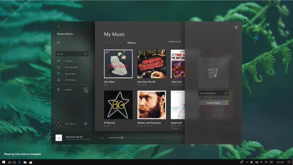Click 'One Size Fits All' title text
The image size is (293, 165).
coord(146,82)
